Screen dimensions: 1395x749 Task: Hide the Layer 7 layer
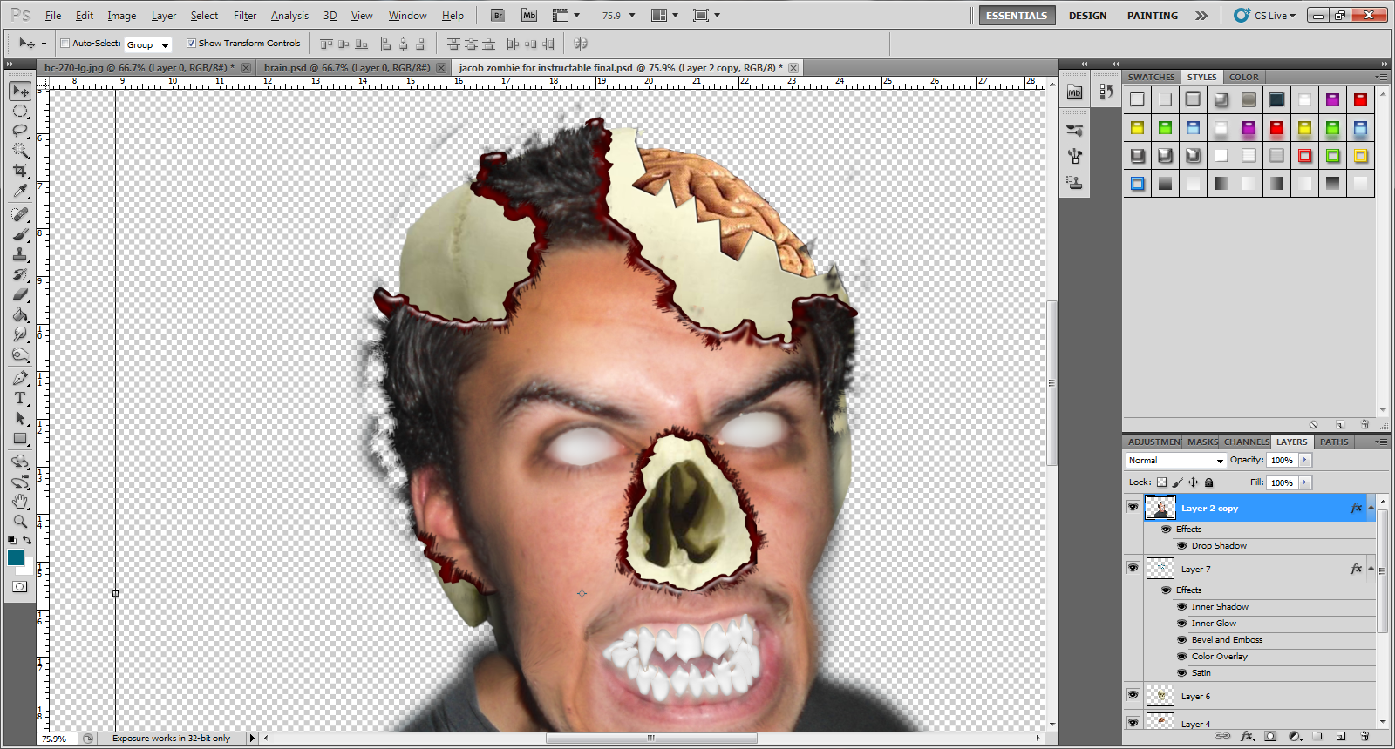(x=1133, y=568)
